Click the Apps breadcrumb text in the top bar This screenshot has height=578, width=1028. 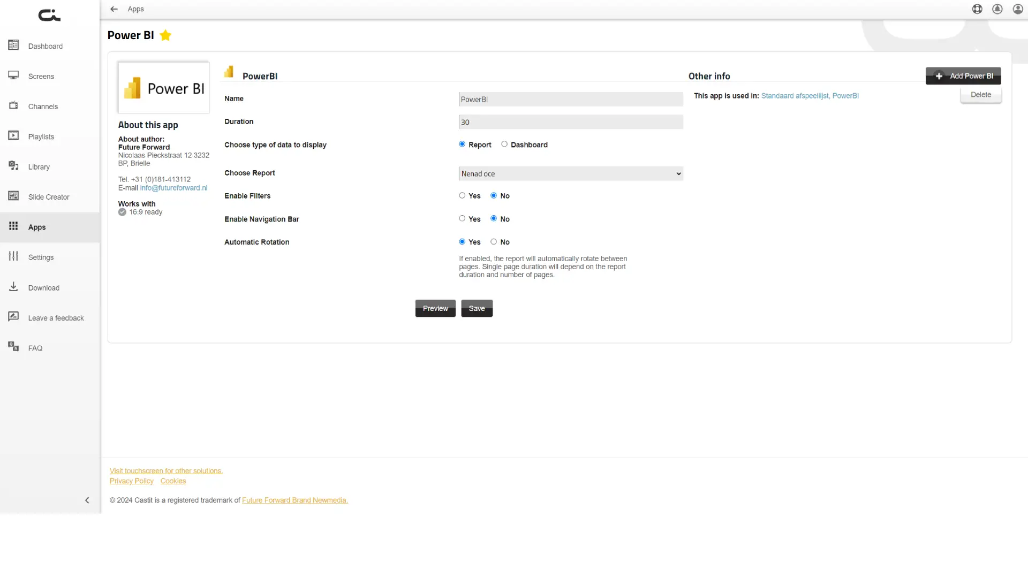pos(135,9)
